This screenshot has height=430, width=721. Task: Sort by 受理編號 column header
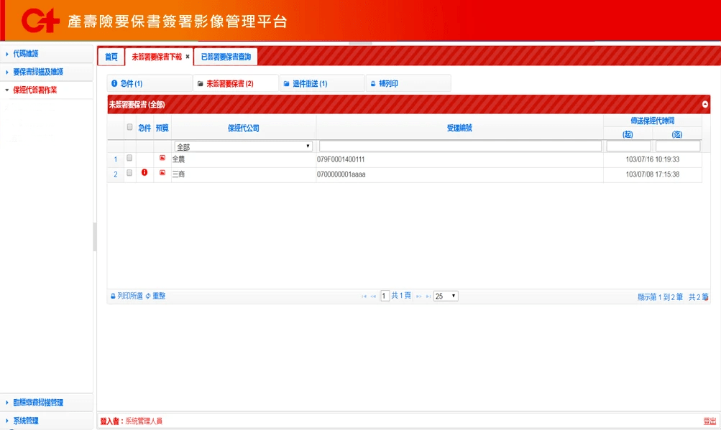point(460,128)
